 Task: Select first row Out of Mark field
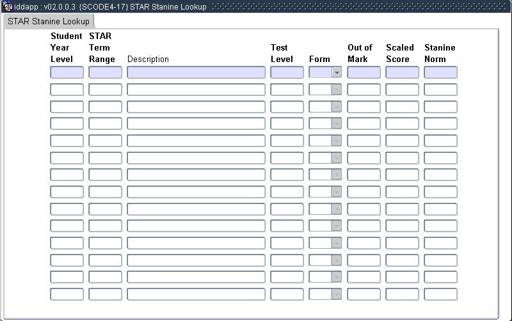pos(364,72)
